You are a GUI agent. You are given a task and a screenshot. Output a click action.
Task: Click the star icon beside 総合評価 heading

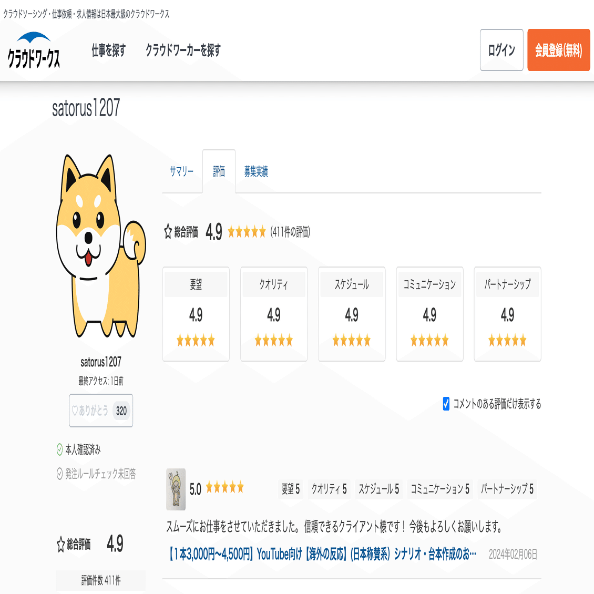(168, 231)
